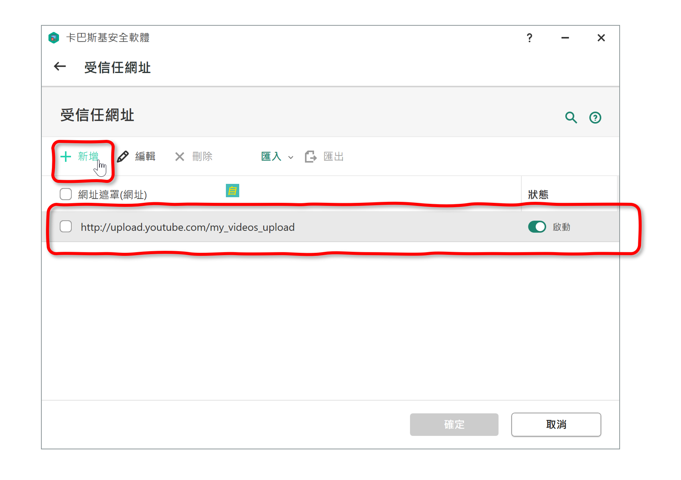Image resolution: width=681 pixels, height=480 pixels.
Task: Toggle the 啟動 status switch off
Action: point(537,227)
